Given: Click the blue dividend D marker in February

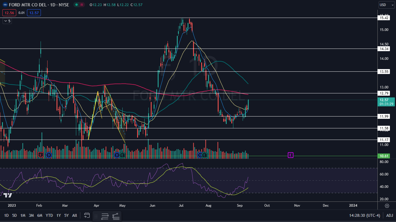Looking at the screenshot, I should [49, 155].
